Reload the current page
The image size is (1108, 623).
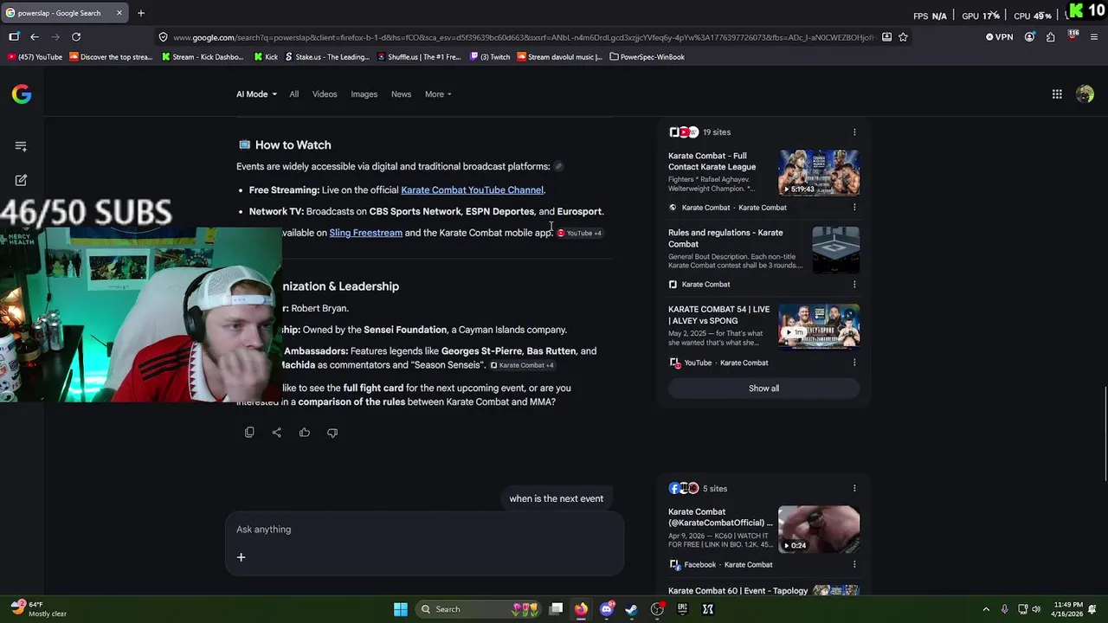(76, 37)
